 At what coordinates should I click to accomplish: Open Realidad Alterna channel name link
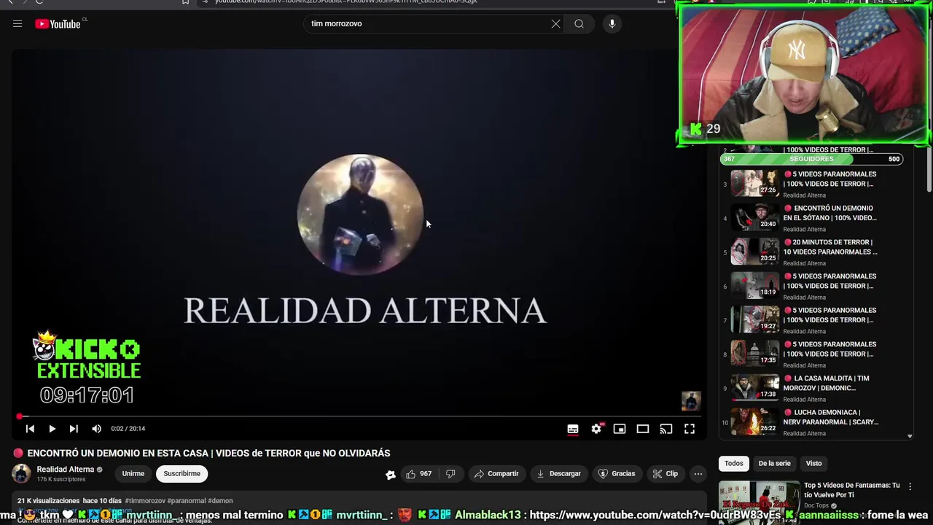(x=66, y=470)
